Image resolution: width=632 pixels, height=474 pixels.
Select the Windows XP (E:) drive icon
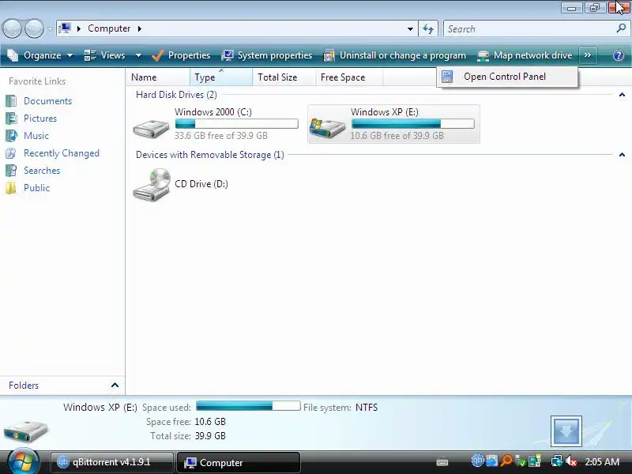tap(327, 128)
